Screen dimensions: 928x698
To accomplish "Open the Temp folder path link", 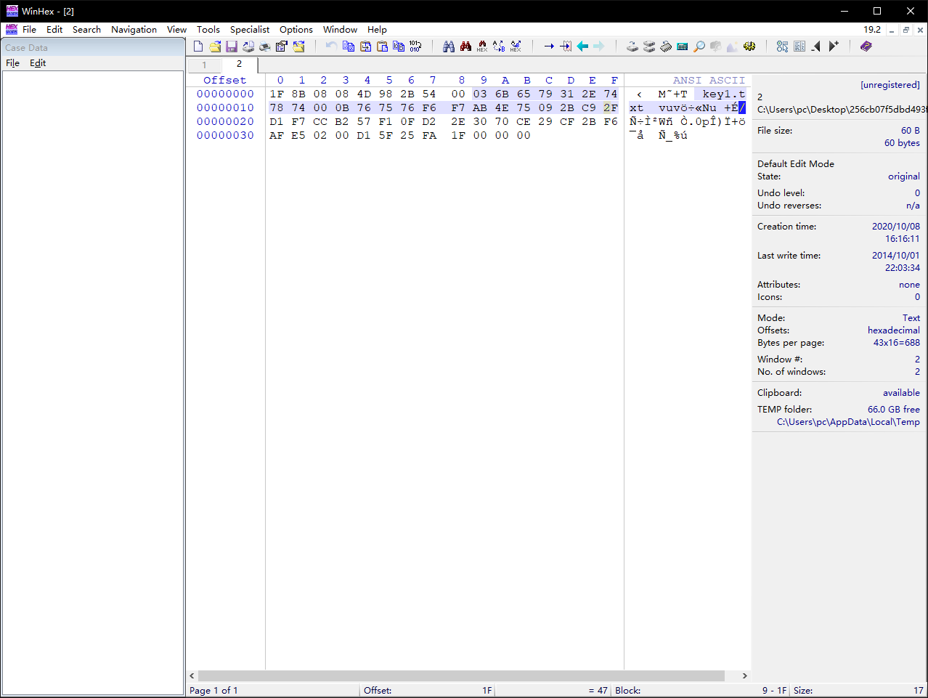I will (x=847, y=421).
